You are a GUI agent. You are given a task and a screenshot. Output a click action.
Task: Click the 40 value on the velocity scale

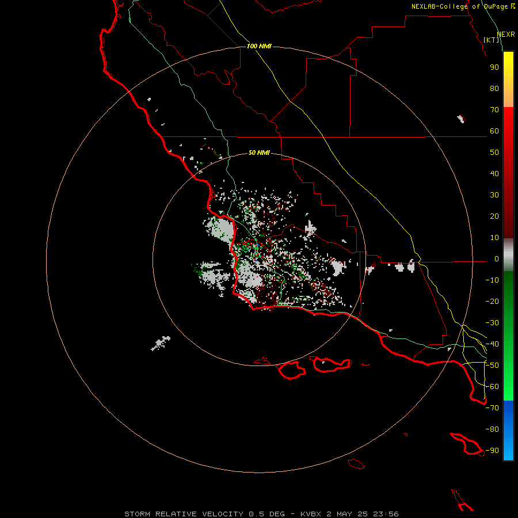pos(494,174)
